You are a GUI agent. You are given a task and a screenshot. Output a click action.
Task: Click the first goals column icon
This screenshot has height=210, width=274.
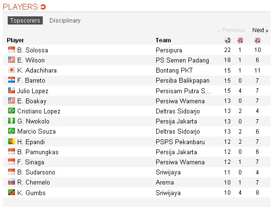point(257,40)
